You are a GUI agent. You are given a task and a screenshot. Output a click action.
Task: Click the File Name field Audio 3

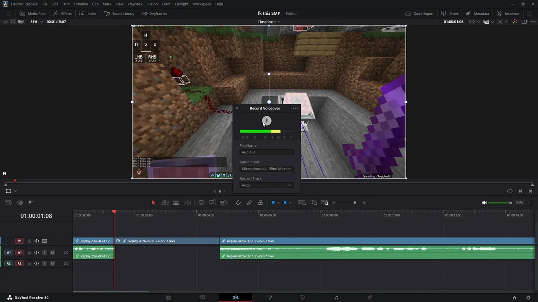[x=266, y=152]
